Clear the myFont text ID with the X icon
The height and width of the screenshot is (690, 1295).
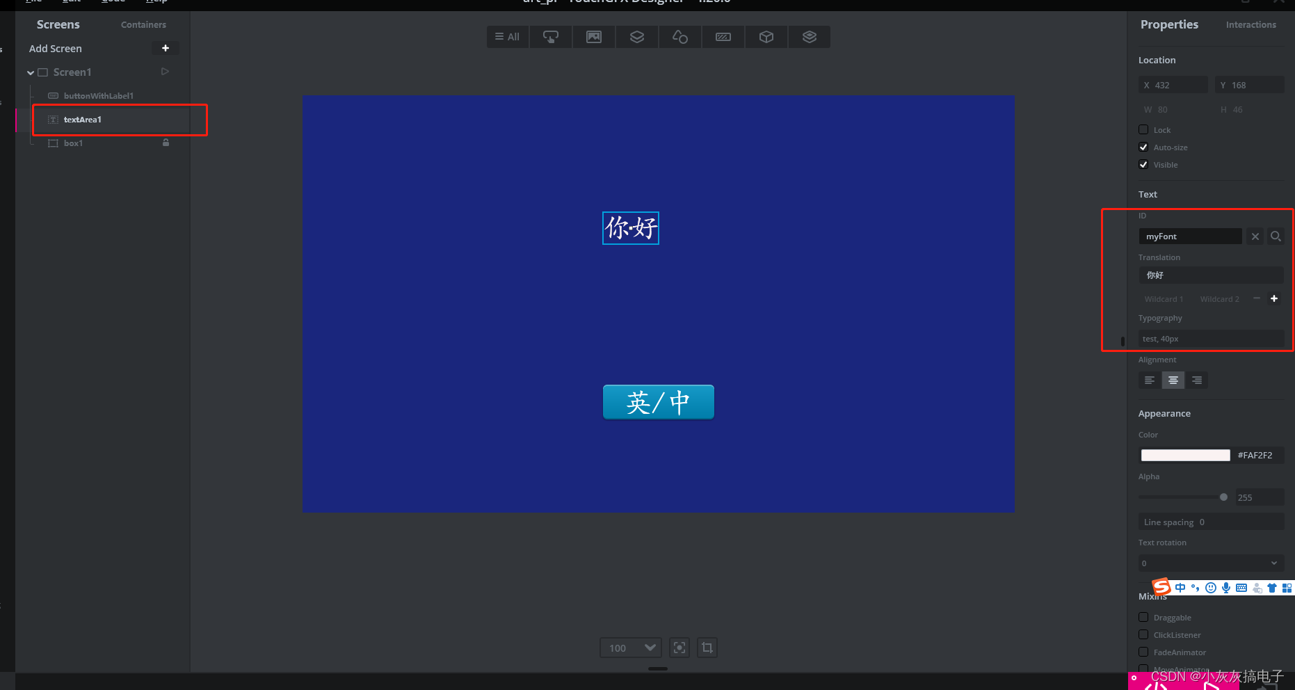click(x=1255, y=236)
